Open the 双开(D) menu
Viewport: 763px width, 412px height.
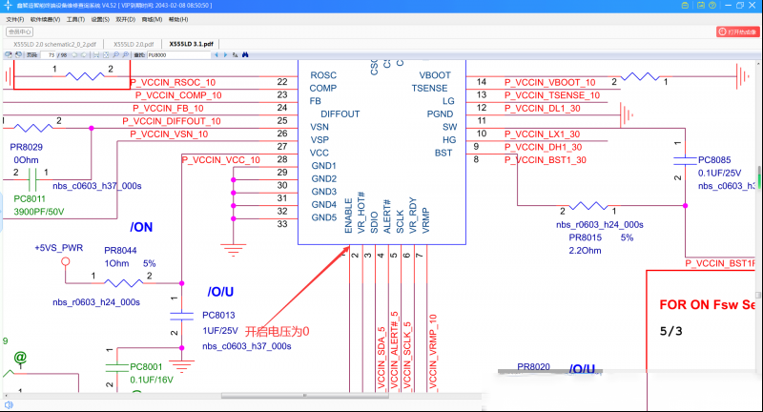(126, 19)
